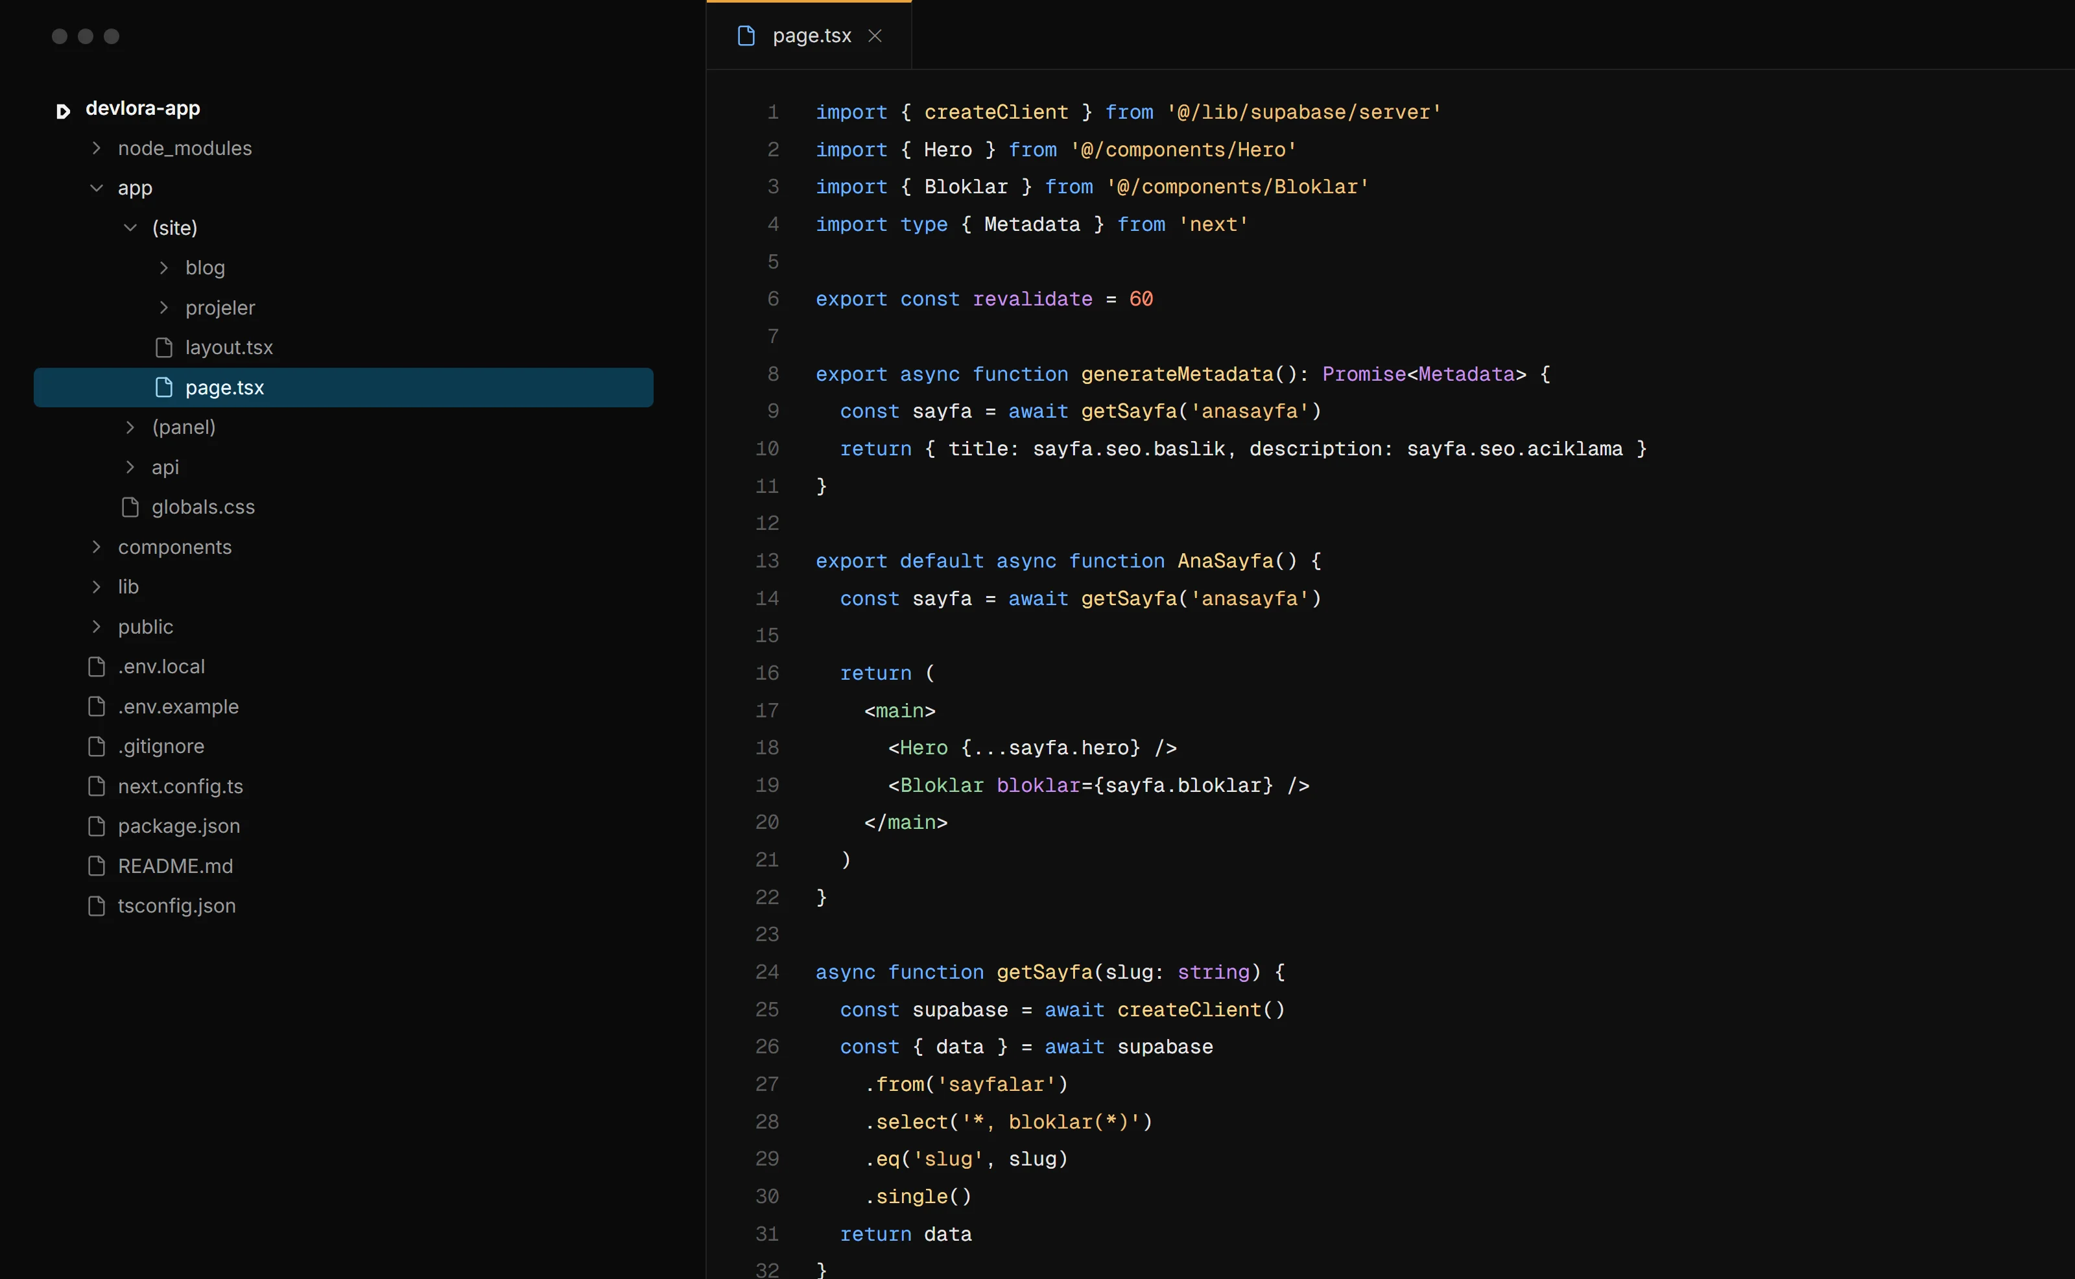This screenshot has width=2075, height=1279.
Task: Collapse the (site) folder
Action: point(130,228)
